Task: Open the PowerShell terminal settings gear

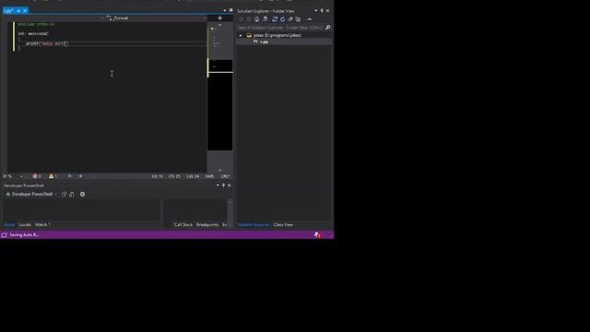Action: tap(82, 195)
